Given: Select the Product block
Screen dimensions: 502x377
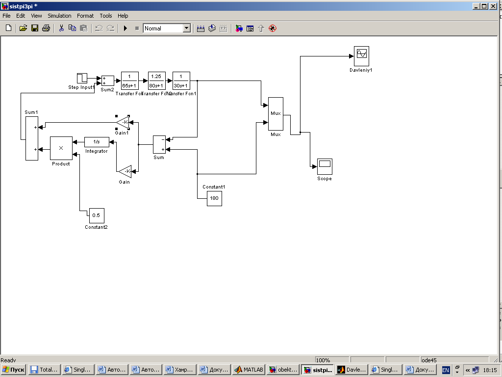Looking at the screenshot, I should click(61, 148).
